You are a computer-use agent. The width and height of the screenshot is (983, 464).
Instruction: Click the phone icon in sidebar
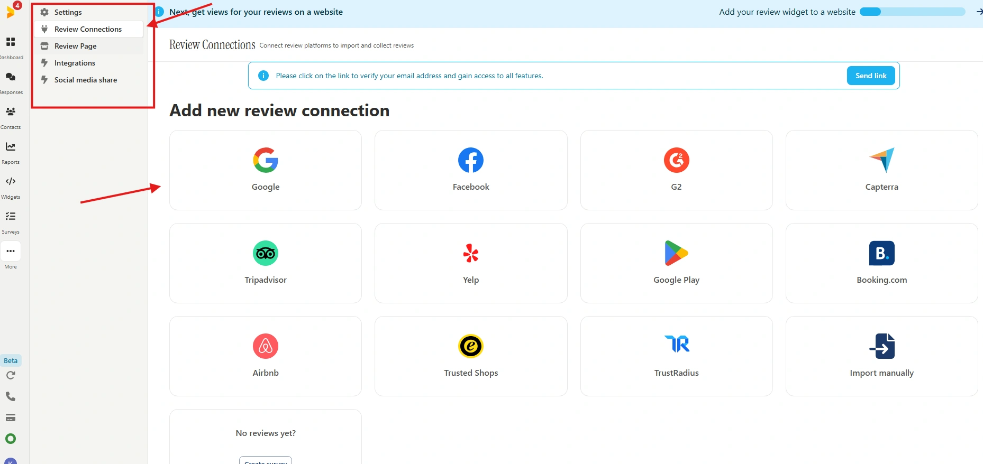pos(11,396)
